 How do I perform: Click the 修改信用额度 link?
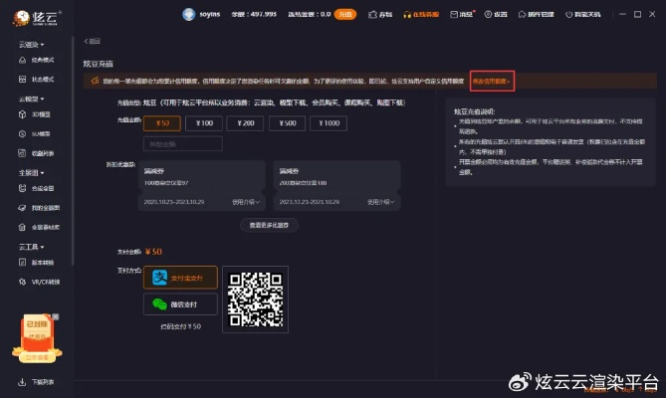tap(492, 80)
